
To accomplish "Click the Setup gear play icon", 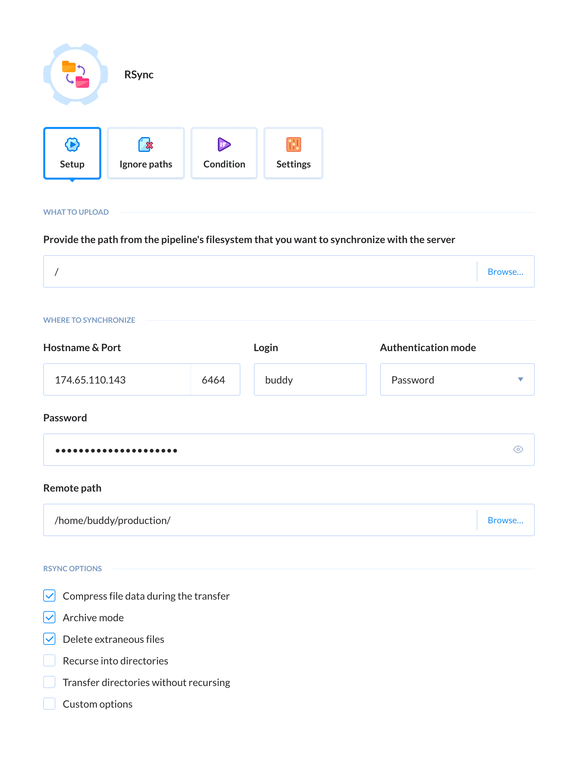I will click(72, 144).
